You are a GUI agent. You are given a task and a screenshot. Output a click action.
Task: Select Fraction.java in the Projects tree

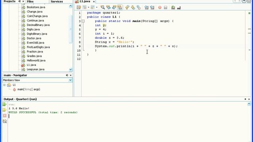[35, 52]
